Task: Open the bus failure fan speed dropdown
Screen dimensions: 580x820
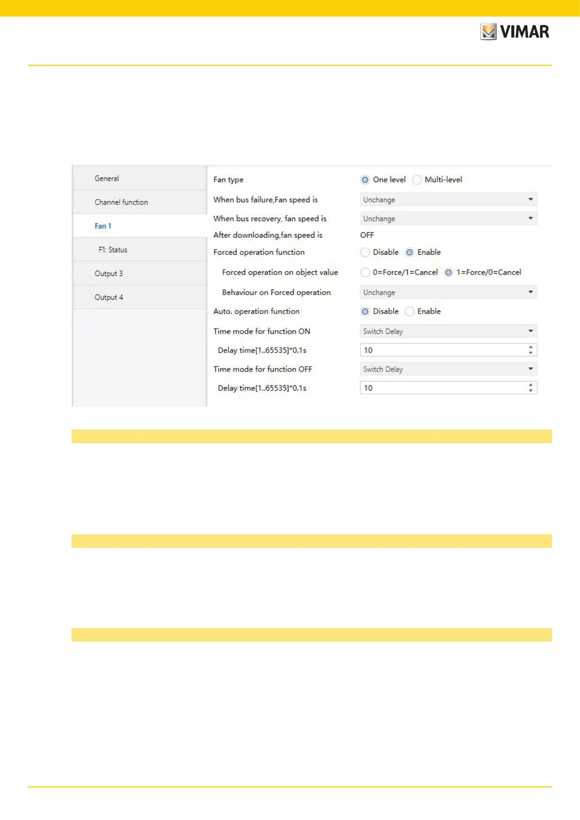Action: point(448,200)
